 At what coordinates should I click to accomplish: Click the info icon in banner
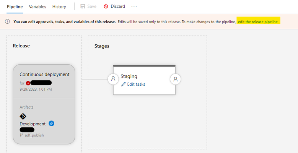(x=7, y=21)
